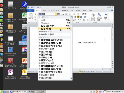The height and width of the screenshot is (93, 124).
Task: Select Century font from list
Action: [x=54, y=23]
